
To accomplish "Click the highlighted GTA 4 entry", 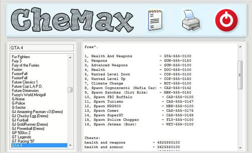I will pyautogui.click(x=39, y=145).
